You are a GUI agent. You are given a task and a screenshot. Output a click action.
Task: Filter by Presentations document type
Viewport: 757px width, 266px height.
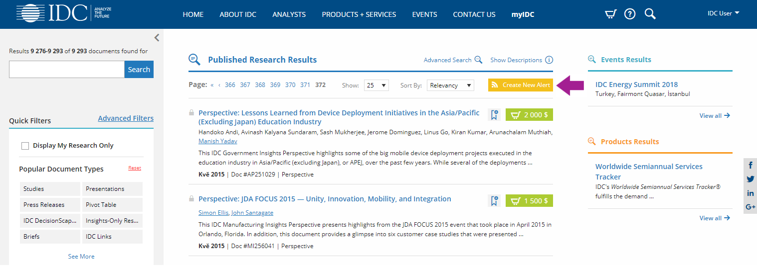pyautogui.click(x=112, y=189)
